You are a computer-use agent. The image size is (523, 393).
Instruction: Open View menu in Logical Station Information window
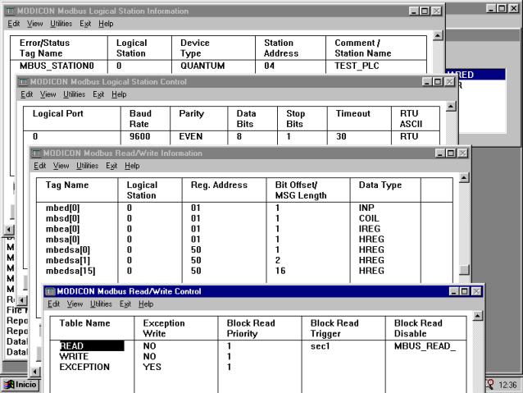pos(35,24)
